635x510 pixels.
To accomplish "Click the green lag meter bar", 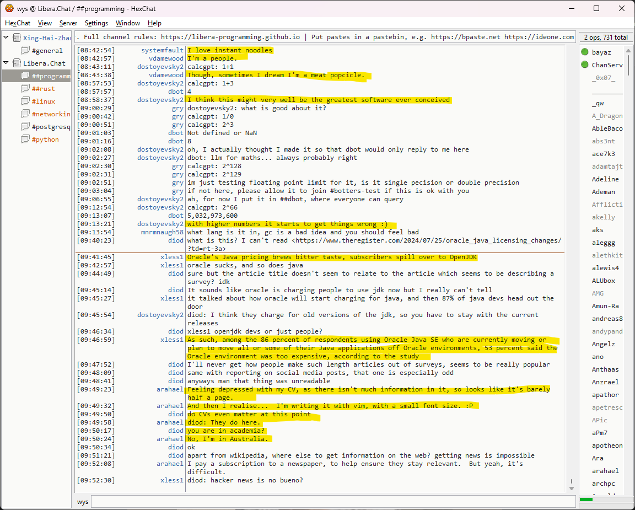I will [586, 500].
